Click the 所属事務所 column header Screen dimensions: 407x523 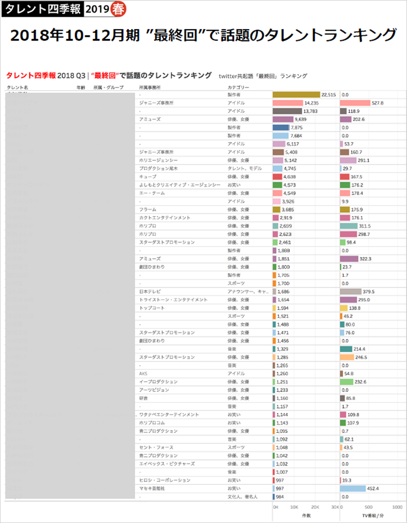pos(149,88)
